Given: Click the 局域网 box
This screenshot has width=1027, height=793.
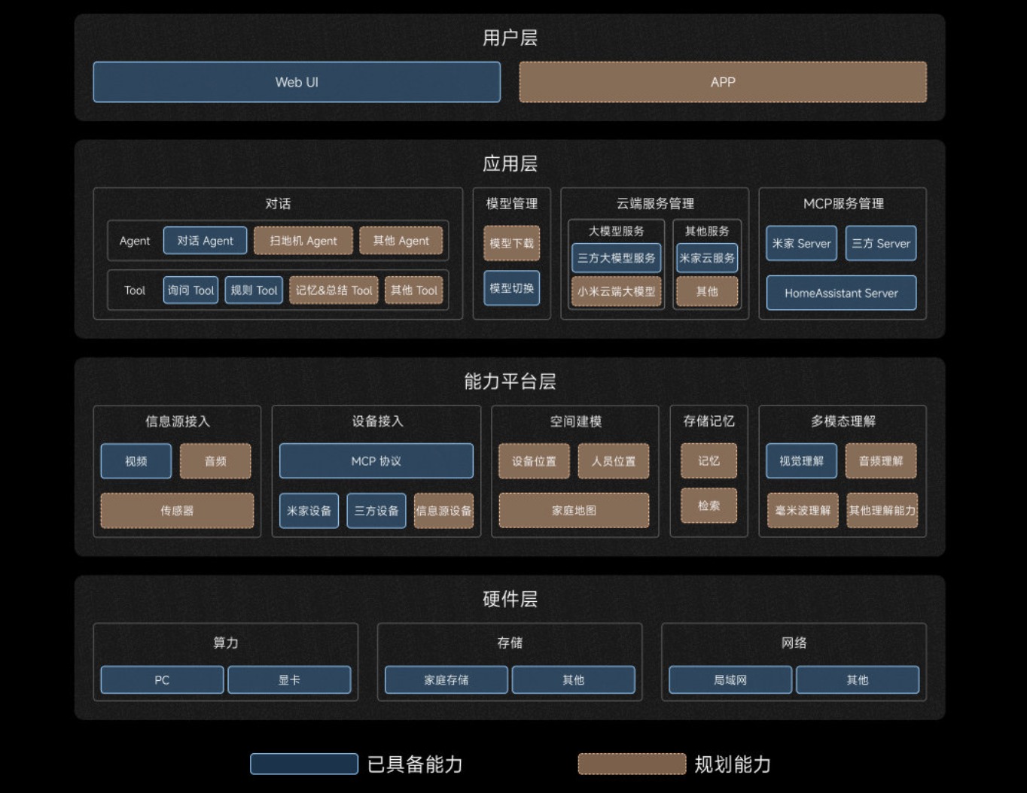Looking at the screenshot, I should coord(730,680).
